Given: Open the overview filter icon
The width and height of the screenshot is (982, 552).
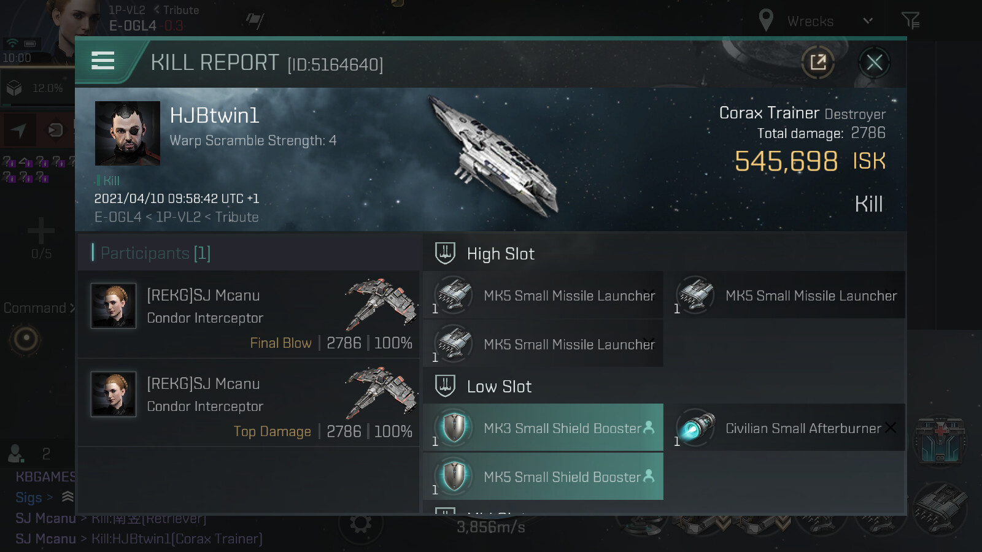Looking at the screenshot, I should point(910,21).
